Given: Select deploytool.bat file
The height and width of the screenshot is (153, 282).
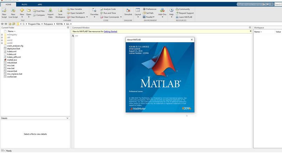Looking at the screenshot, I should pos(13,48).
